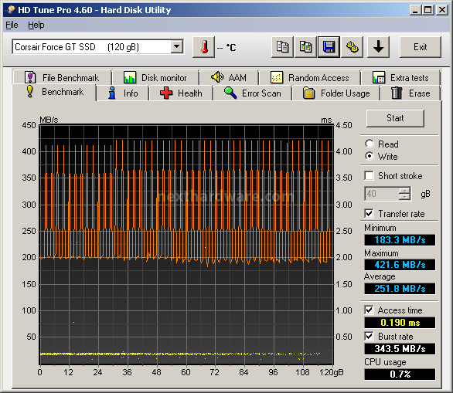
Task: Click the burst rate value 343.5 MB/s
Action: pyautogui.click(x=400, y=349)
